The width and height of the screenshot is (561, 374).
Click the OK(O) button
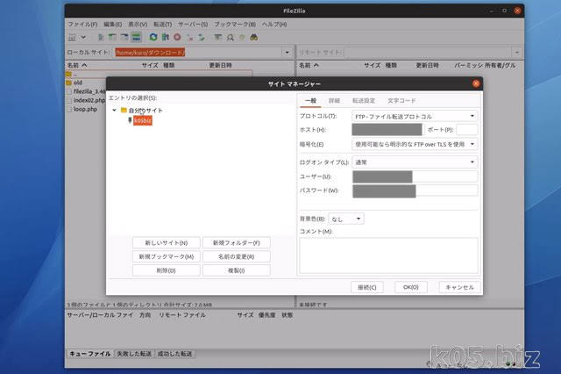(x=411, y=287)
